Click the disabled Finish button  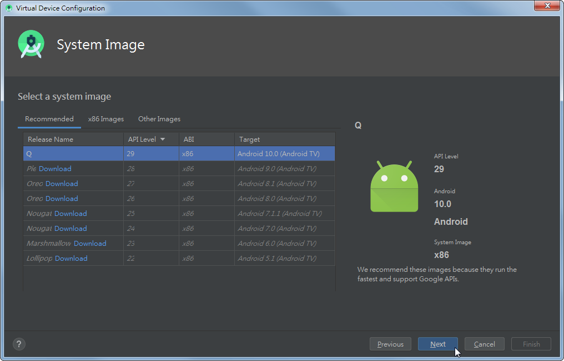coord(531,344)
